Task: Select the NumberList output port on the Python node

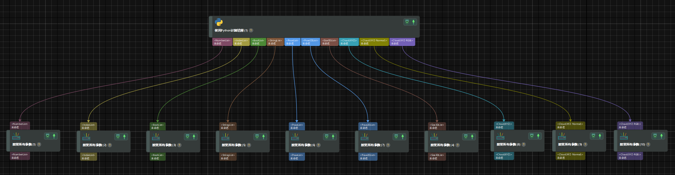Action: point(222,42)
